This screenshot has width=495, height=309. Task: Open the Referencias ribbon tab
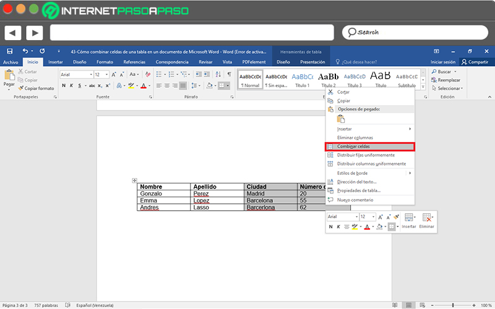[x=134, y=62]
